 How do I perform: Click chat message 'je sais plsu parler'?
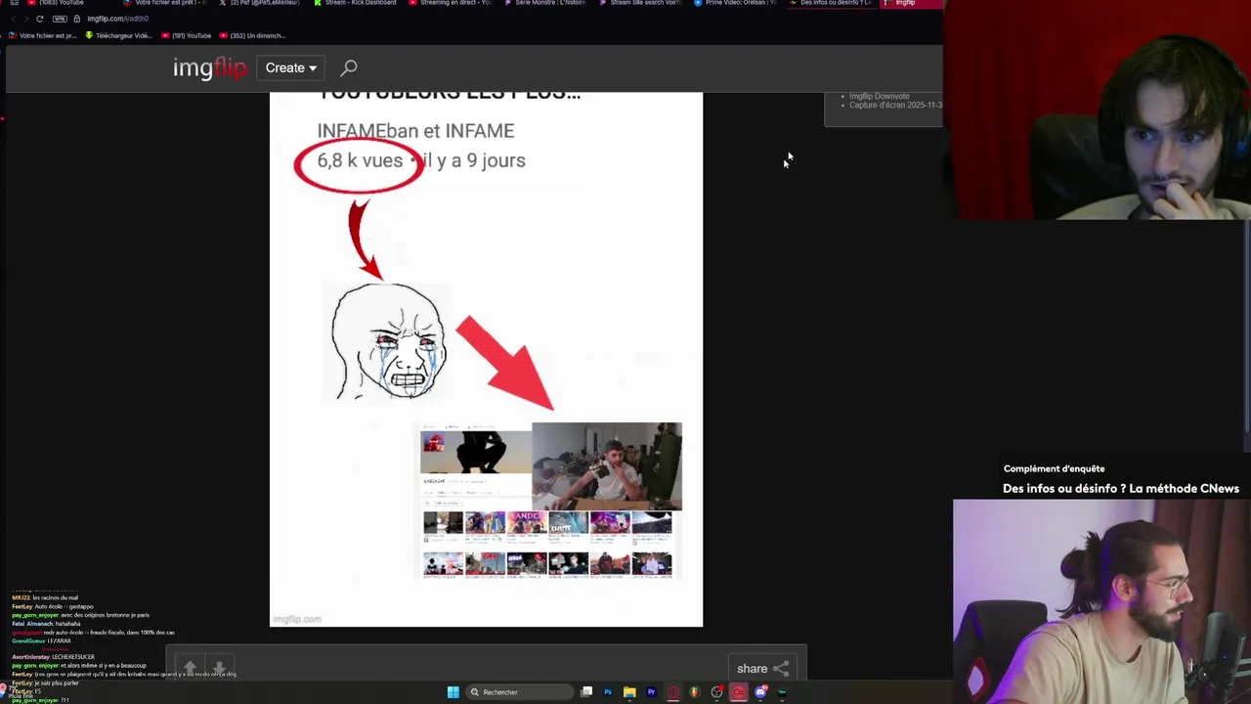tap(57, 682)
